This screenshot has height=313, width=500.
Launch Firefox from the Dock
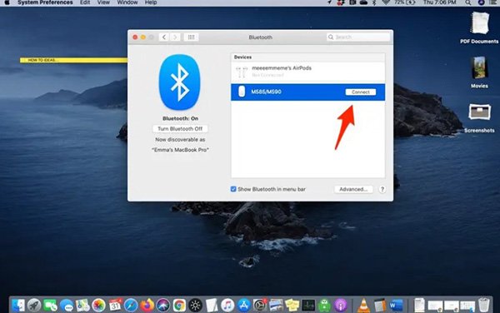point(147,306)
